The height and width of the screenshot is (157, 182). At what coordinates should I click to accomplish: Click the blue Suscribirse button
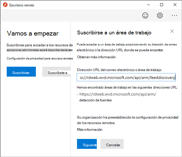(x=21, y=72)
